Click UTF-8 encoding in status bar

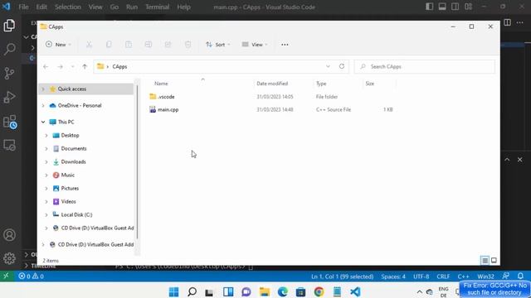coord(421,276)
